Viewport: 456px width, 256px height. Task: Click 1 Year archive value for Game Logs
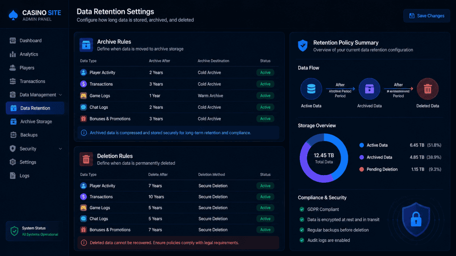click(155, 96)
